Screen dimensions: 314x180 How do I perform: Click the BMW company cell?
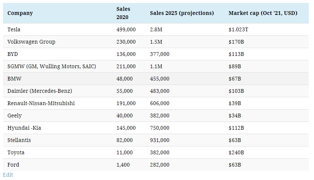[x=14, y=79]
